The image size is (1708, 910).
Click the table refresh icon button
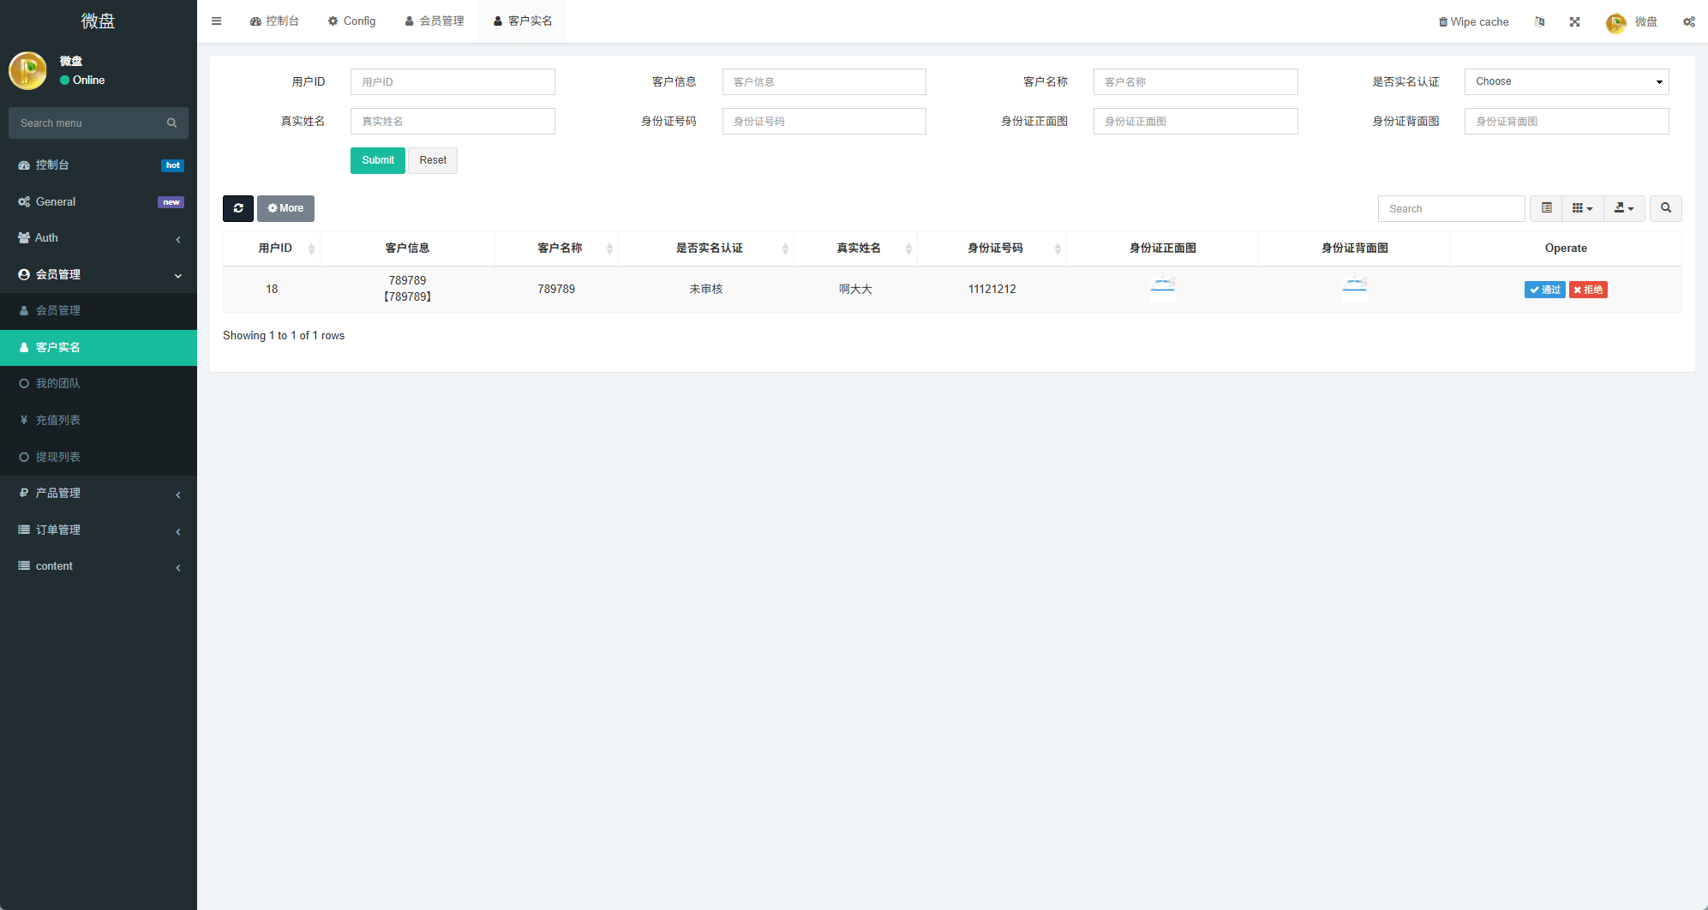[x=238, y=208]
